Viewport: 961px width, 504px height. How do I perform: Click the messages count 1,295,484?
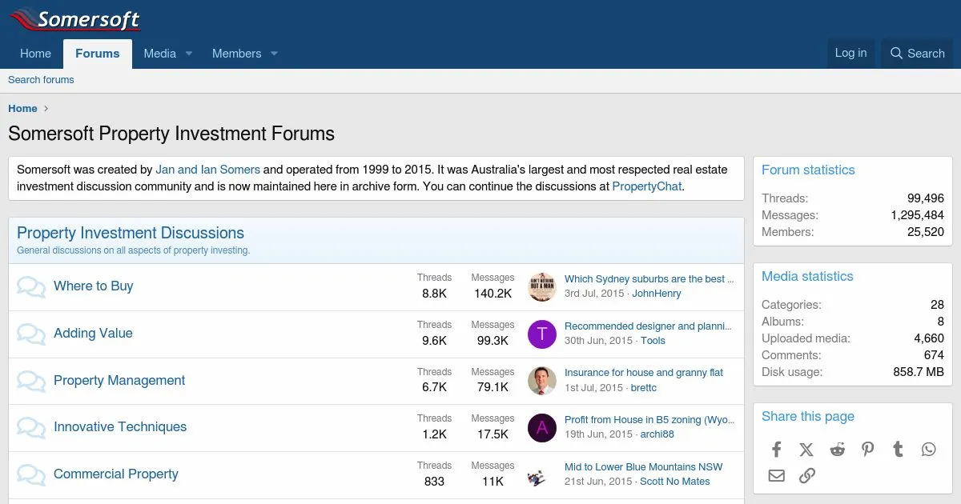coord(917,215)
